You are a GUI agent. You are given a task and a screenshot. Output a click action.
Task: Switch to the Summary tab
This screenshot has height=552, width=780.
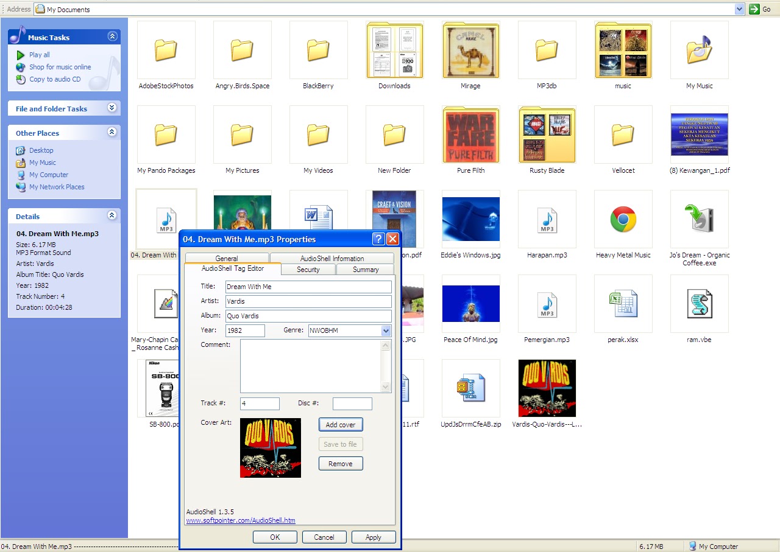pos(366,269)
